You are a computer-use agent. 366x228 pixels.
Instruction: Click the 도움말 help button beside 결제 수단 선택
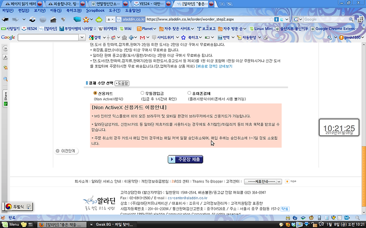[x=122, y=83]
